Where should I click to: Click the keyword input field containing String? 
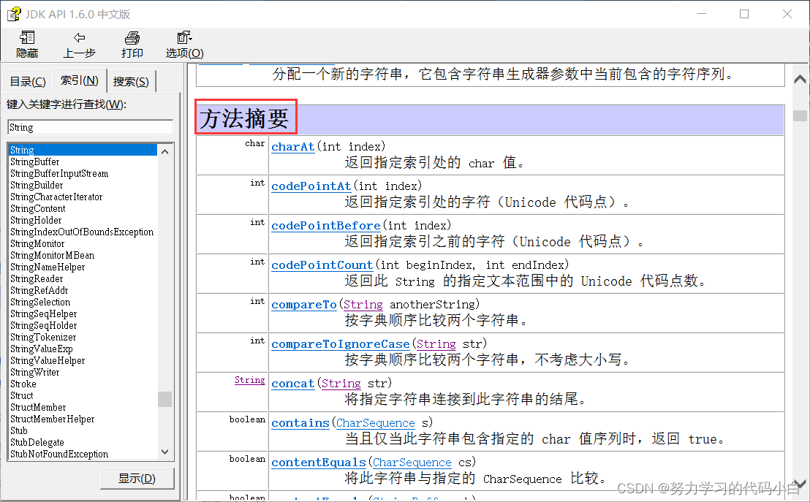pos(91,128)
